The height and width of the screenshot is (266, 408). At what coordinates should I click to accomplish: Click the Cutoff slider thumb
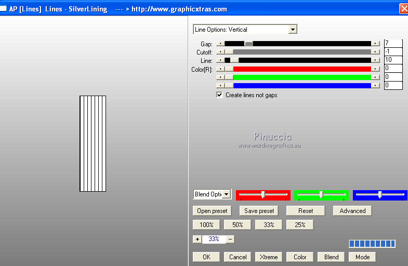click(229, 52)
